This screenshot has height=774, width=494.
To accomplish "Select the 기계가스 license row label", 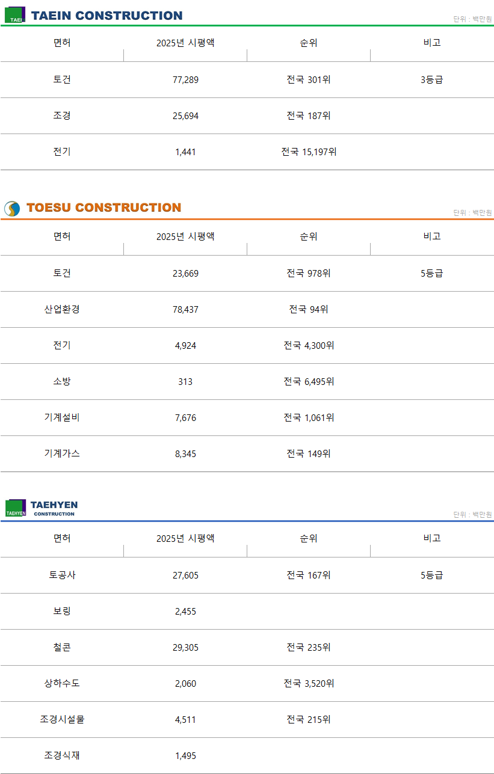I will pyautogui.click(x=62, y=453).
